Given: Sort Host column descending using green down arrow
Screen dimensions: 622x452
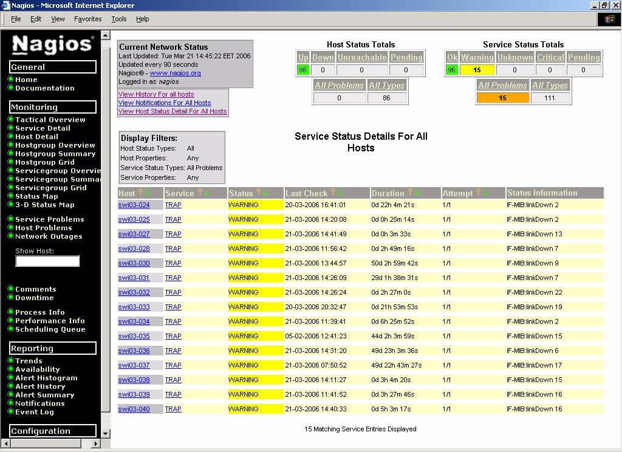Looking at the screenshot, I should 148,193.
